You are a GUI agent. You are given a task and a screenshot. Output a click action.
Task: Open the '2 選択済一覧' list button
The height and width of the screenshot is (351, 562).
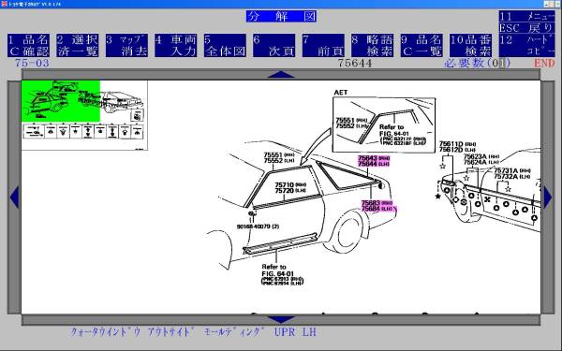click(x=78, y=46)
